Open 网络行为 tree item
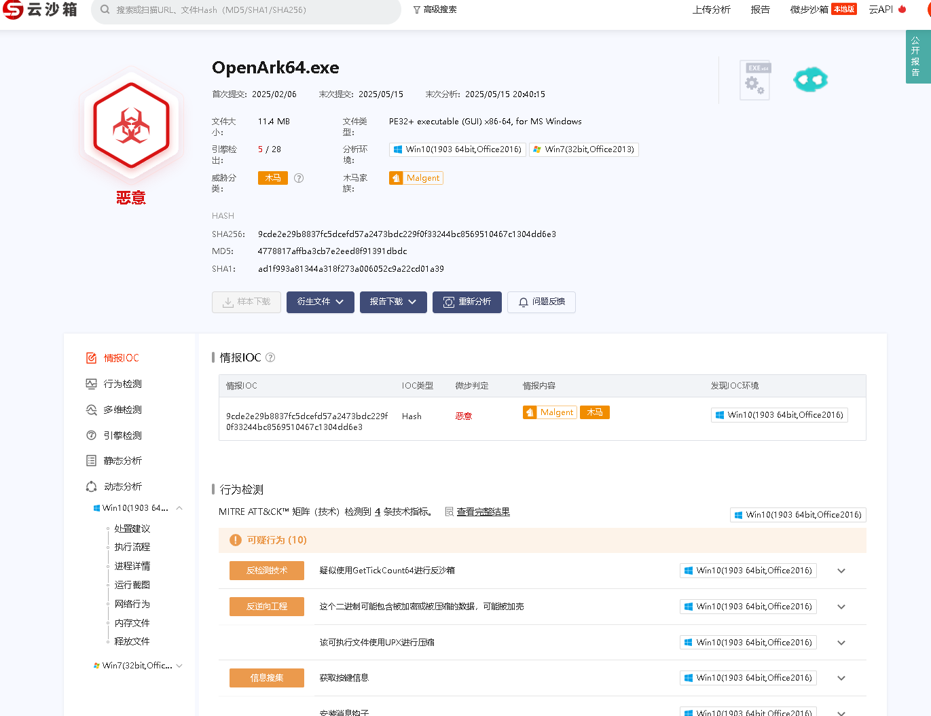This screenshot has height=716, width=931. coord(132,604)
